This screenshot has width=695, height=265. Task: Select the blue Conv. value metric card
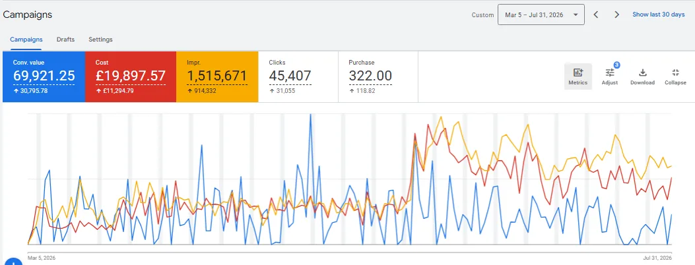point(44,77)
